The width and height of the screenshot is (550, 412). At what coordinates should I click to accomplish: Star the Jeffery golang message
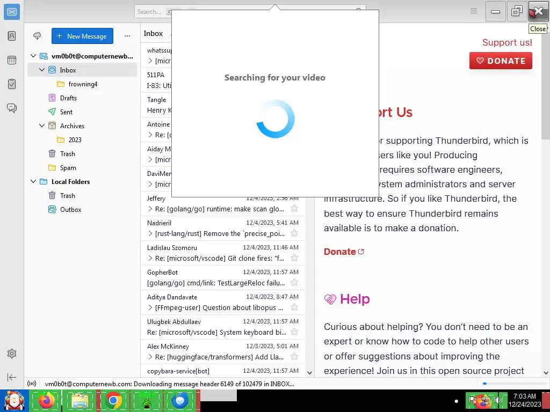294,209
